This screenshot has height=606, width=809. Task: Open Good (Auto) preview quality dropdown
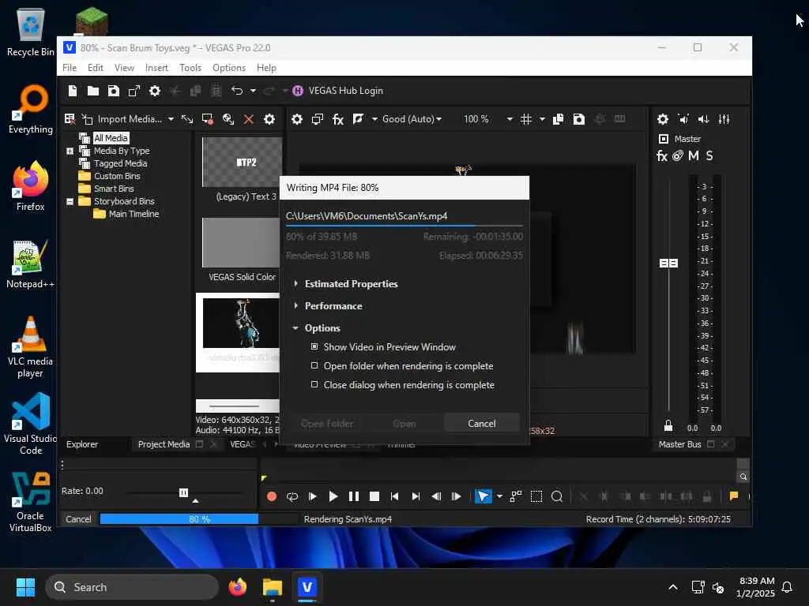(412, 119)
